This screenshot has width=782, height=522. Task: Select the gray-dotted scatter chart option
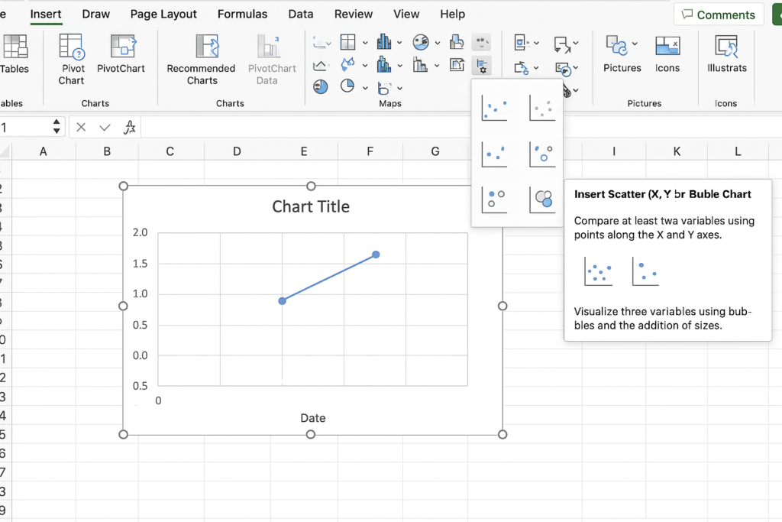(542, 109)
